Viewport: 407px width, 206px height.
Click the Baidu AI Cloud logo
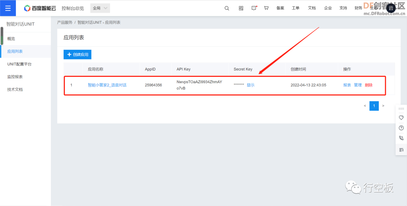(x=40, y=8)
